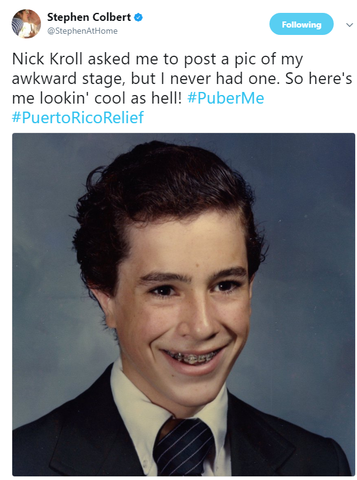Expand the tweet options chevron arrow
Image resolution: width=357 pixels, height=480 pixels.
(x=350, y=25)
